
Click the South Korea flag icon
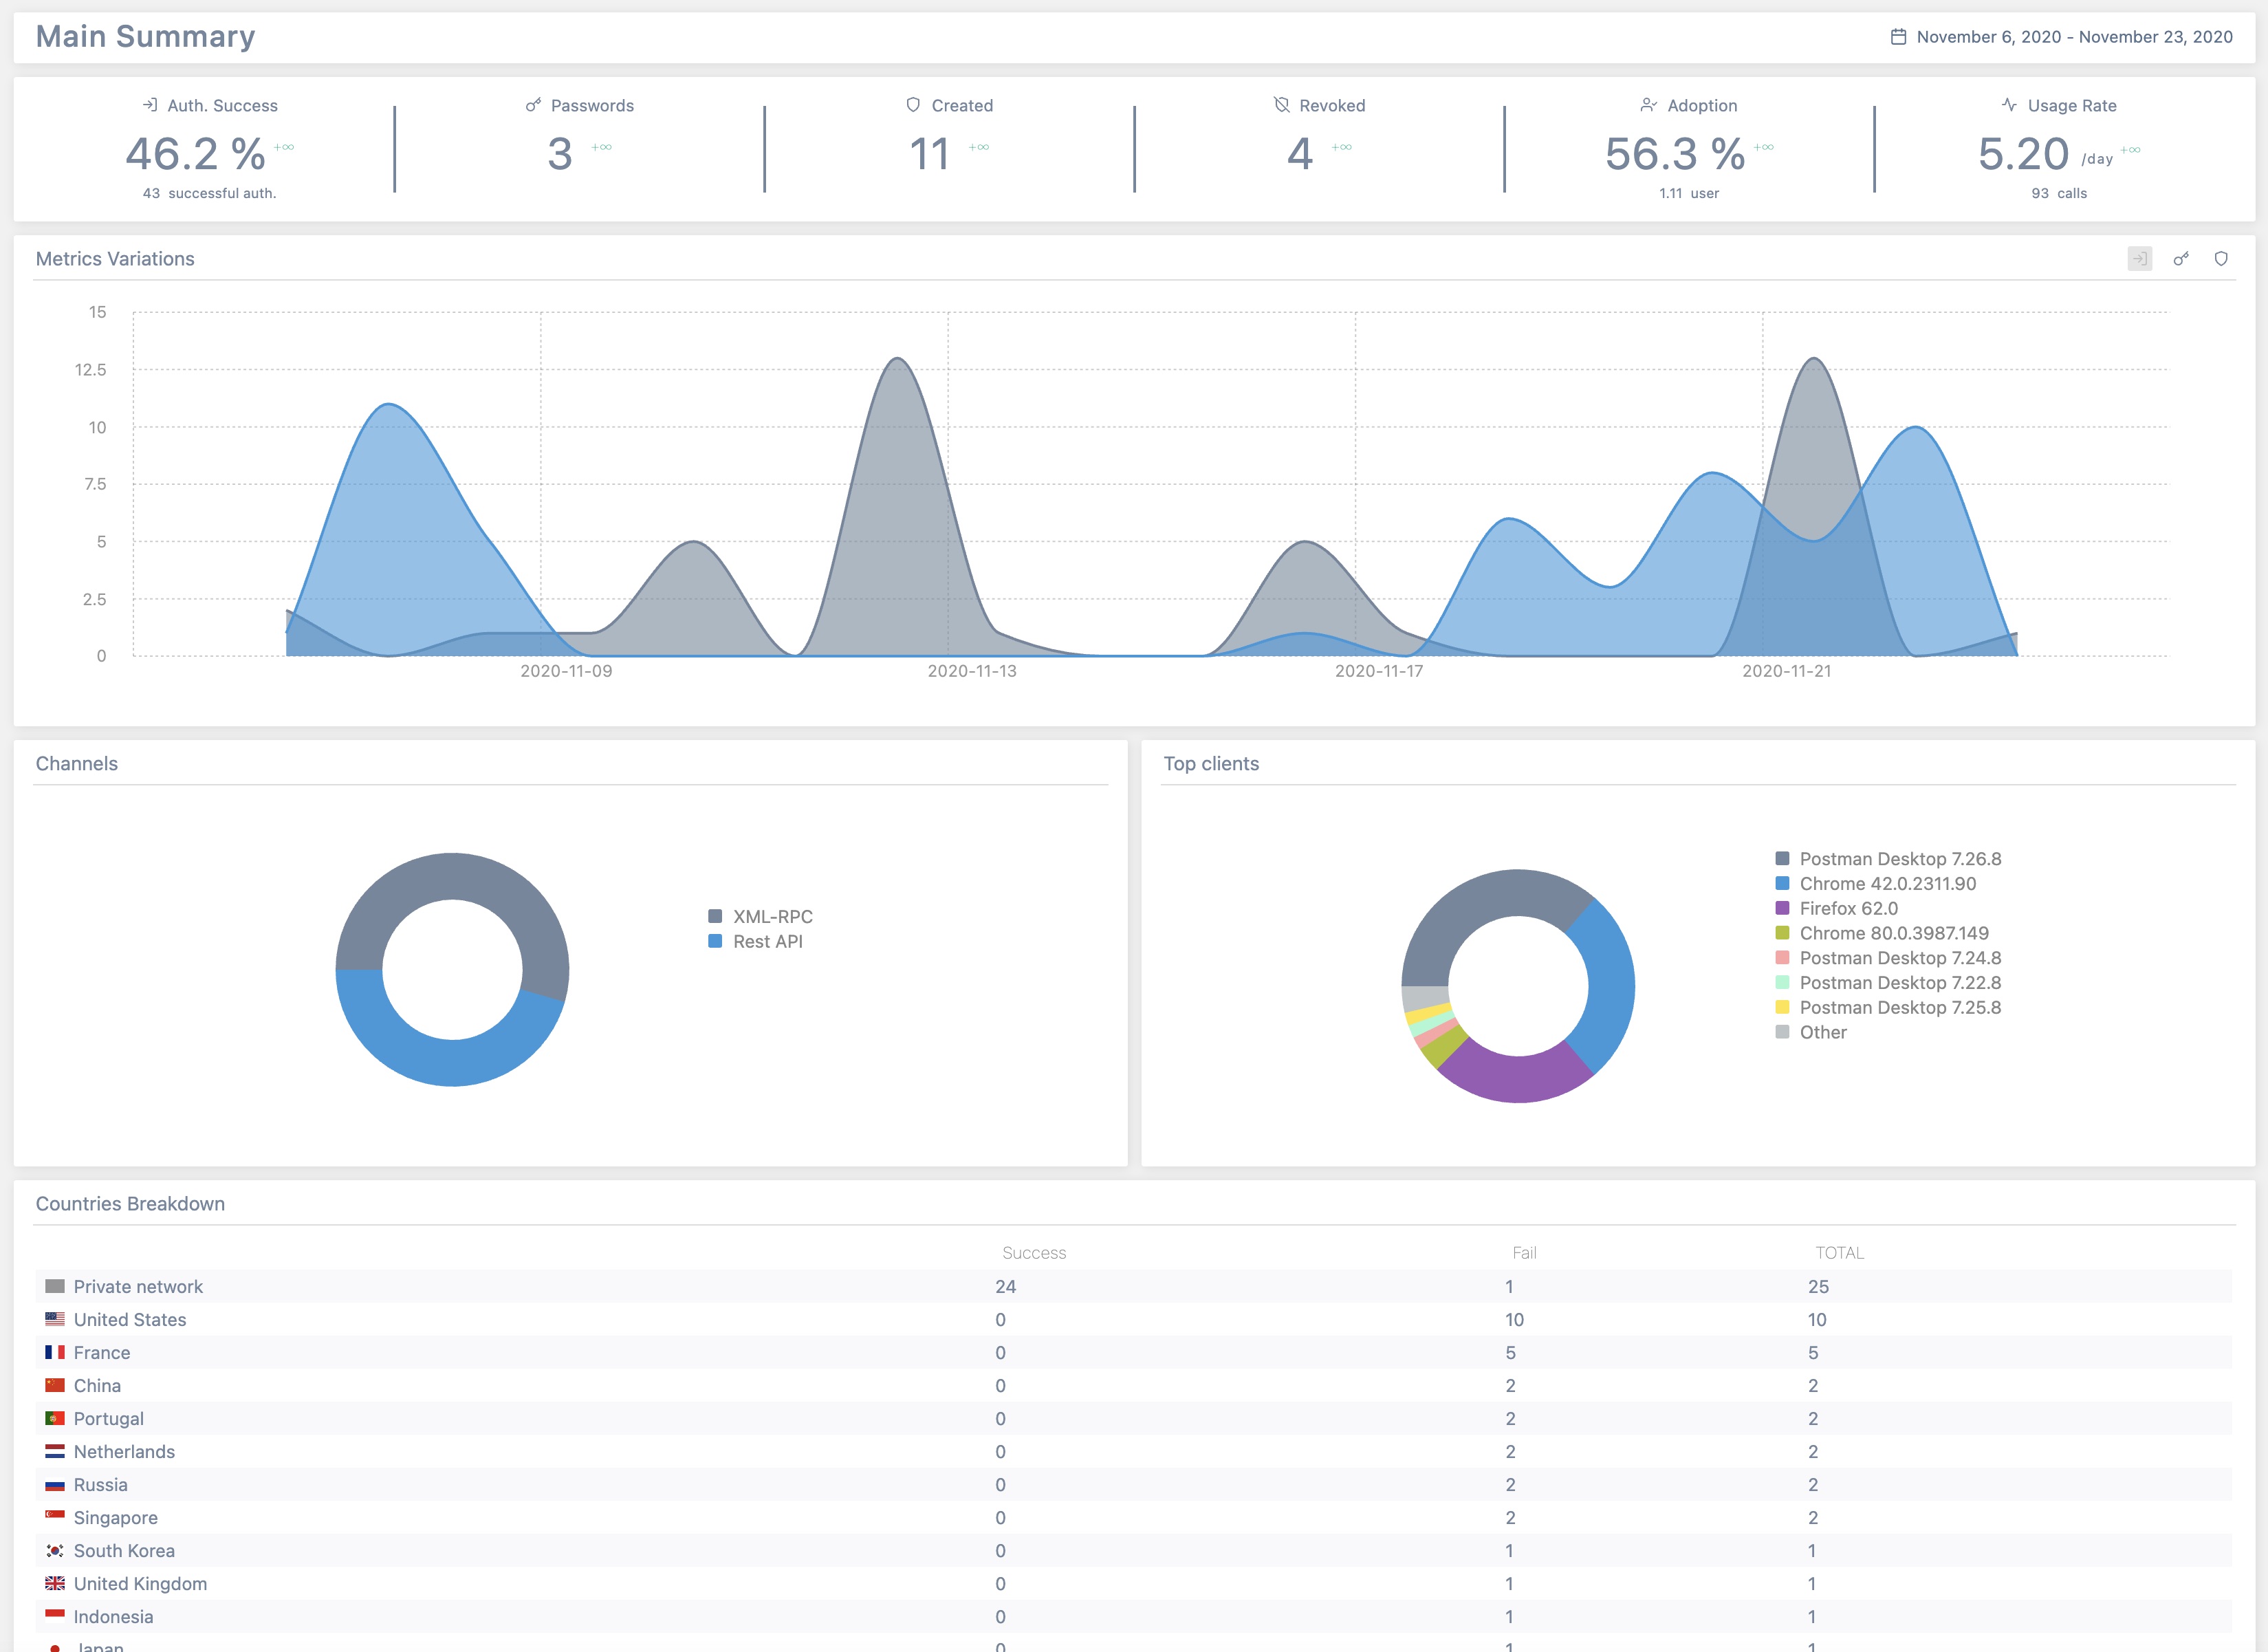click(55, 1550)
